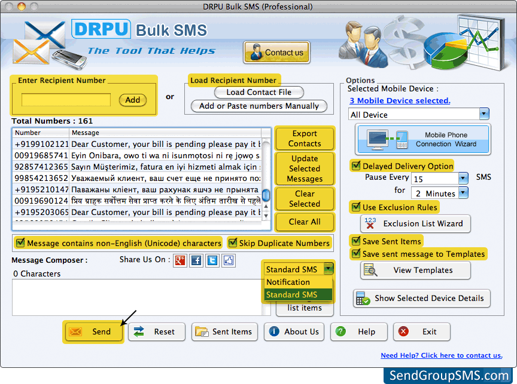Uncheck Skip Duplicate Numbers
517x384 pixels.
point(233,243)
